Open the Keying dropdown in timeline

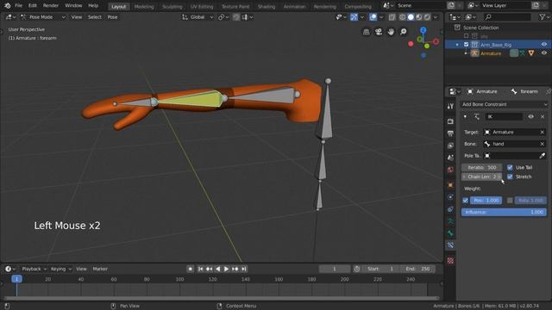click(60, 269)
